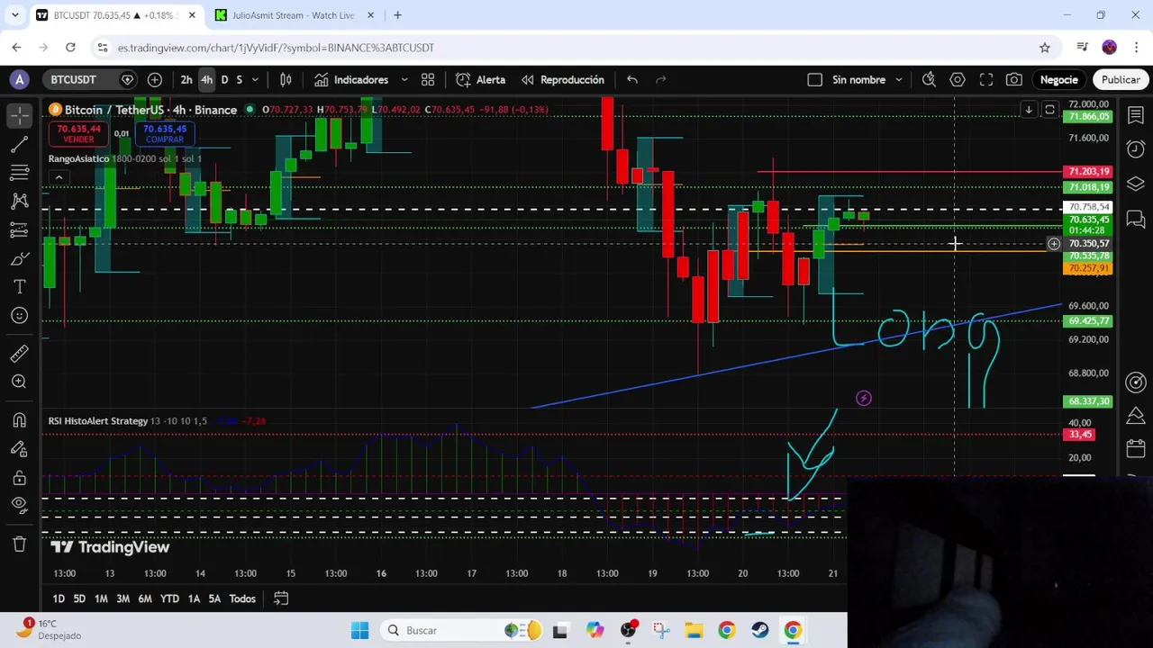Start bar Reproducción replay mode
The height and width of the screenshot is (648, 1153).
(x=562, y=80)
